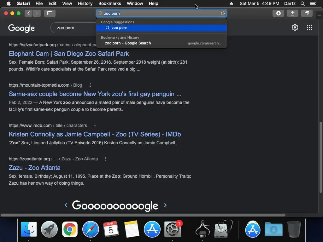Open System Preferences with the badge

(x=173, y=229)
